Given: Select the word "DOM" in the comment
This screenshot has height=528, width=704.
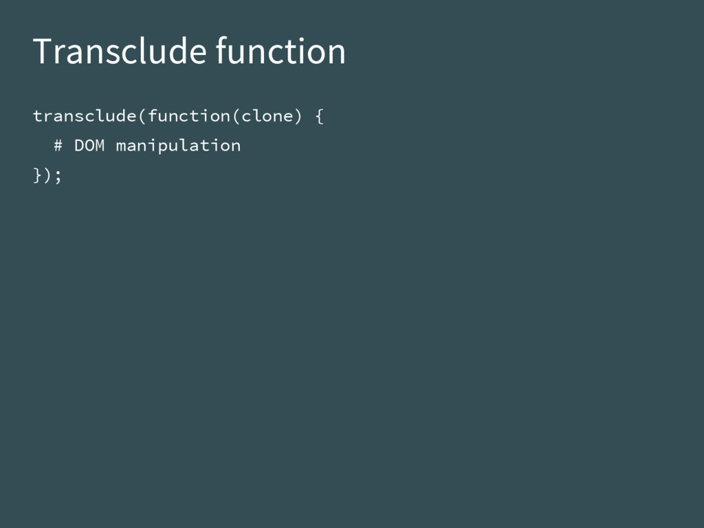Looking at the screenshot, I should pos(89,146).
